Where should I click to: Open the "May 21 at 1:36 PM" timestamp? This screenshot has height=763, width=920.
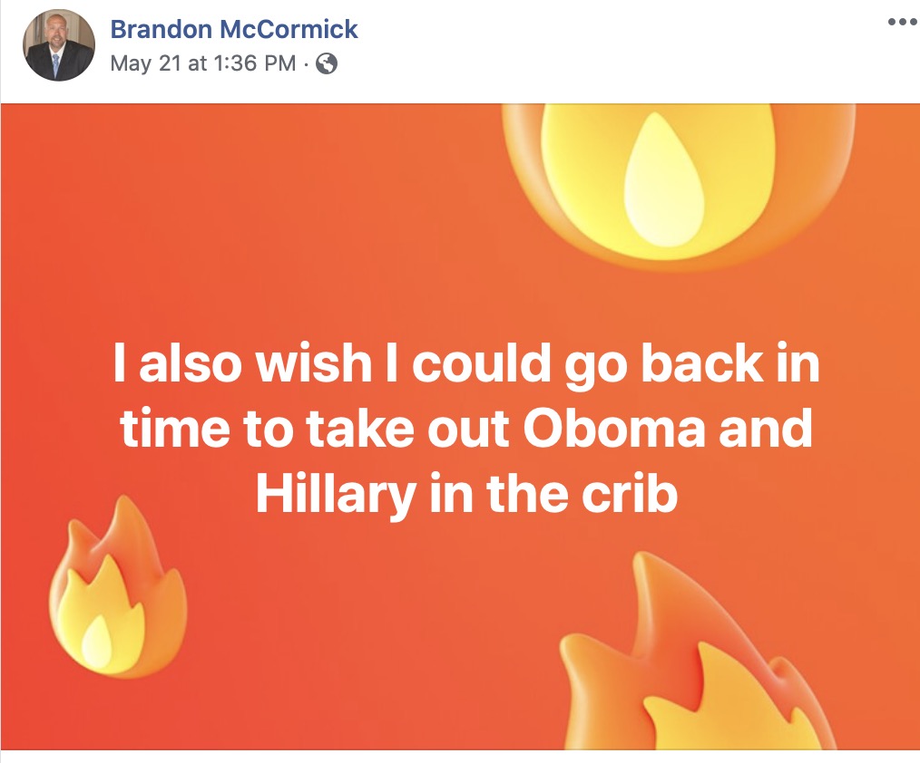[202, 63]
